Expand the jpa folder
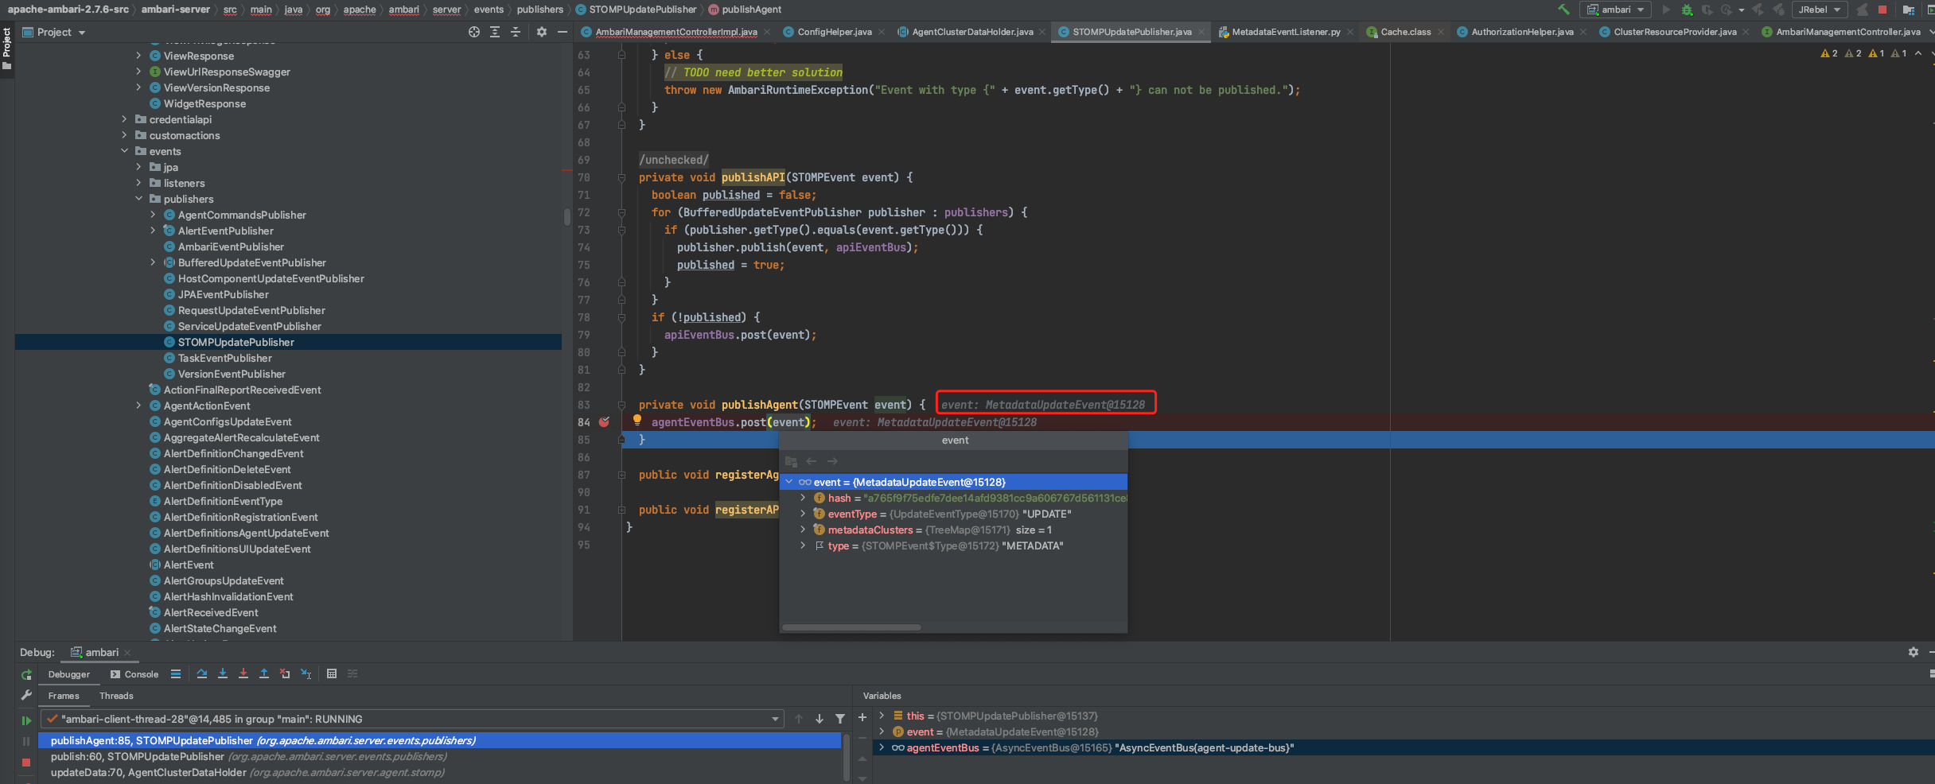1935x784 pixels. click(x=138, y=167)
